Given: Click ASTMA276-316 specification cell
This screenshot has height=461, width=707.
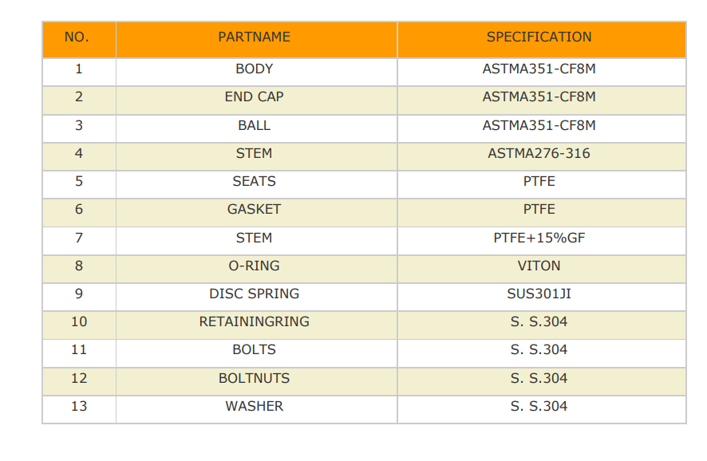Looking at the screenshot, I should click(542, 156).
